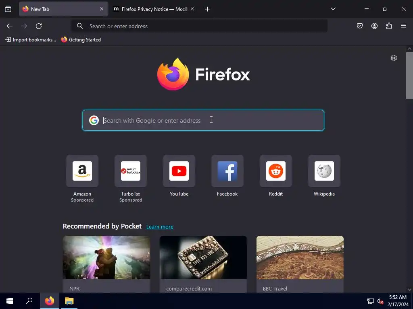Viewport: 413px width, 309px height.
Task: Click the page vertical scrollbar thumb
Action: 409,76
